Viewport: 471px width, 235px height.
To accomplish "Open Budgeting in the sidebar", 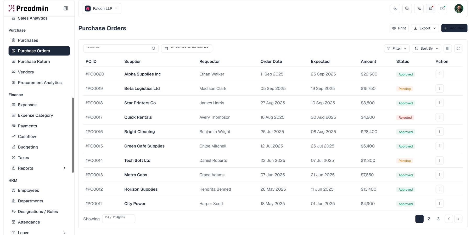I will coord(39,147).
